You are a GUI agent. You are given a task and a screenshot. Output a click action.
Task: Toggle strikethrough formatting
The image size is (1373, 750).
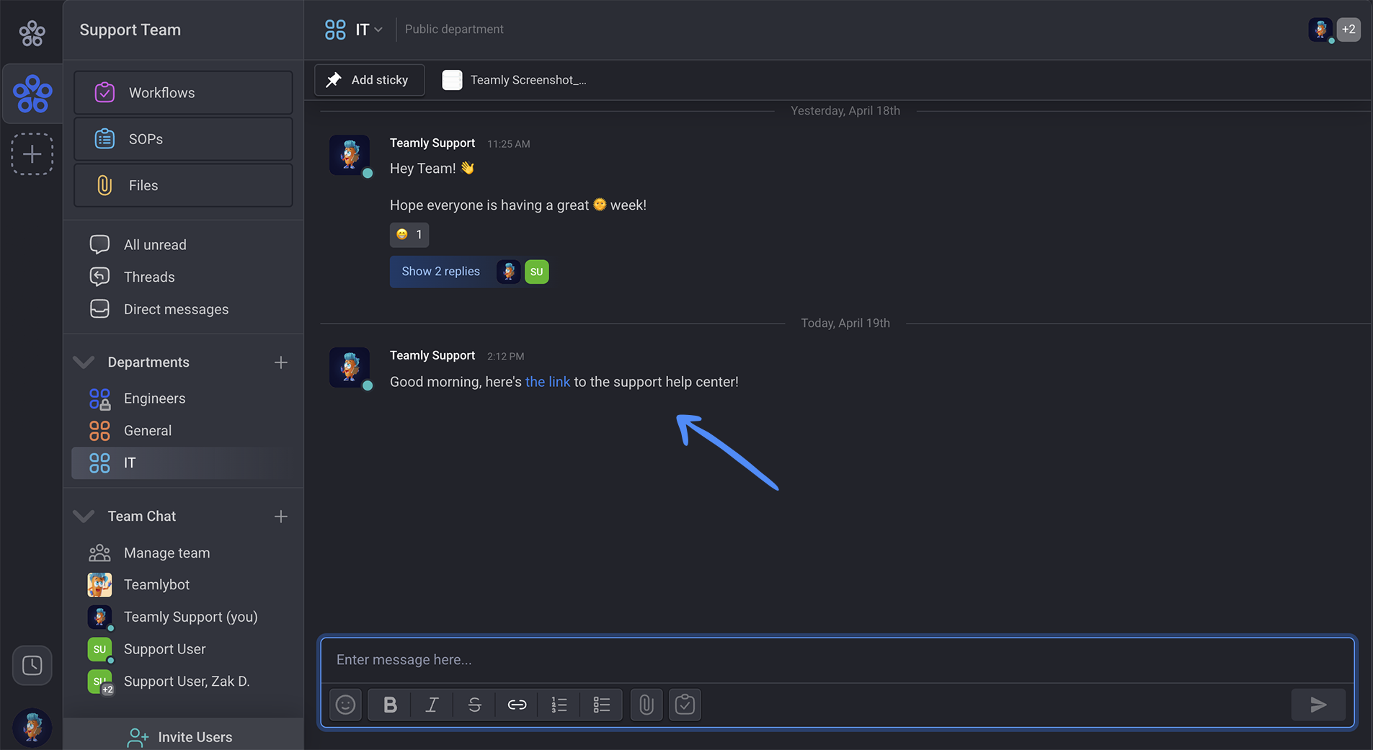tap(474, 705)
